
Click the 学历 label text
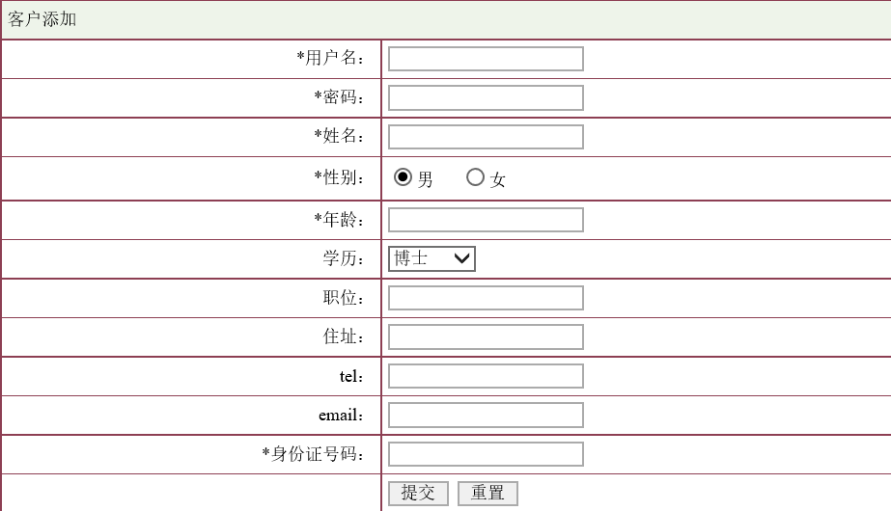[345, 259]
